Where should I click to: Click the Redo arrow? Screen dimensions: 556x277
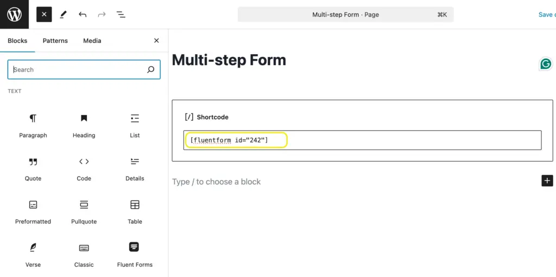(102, 15)
